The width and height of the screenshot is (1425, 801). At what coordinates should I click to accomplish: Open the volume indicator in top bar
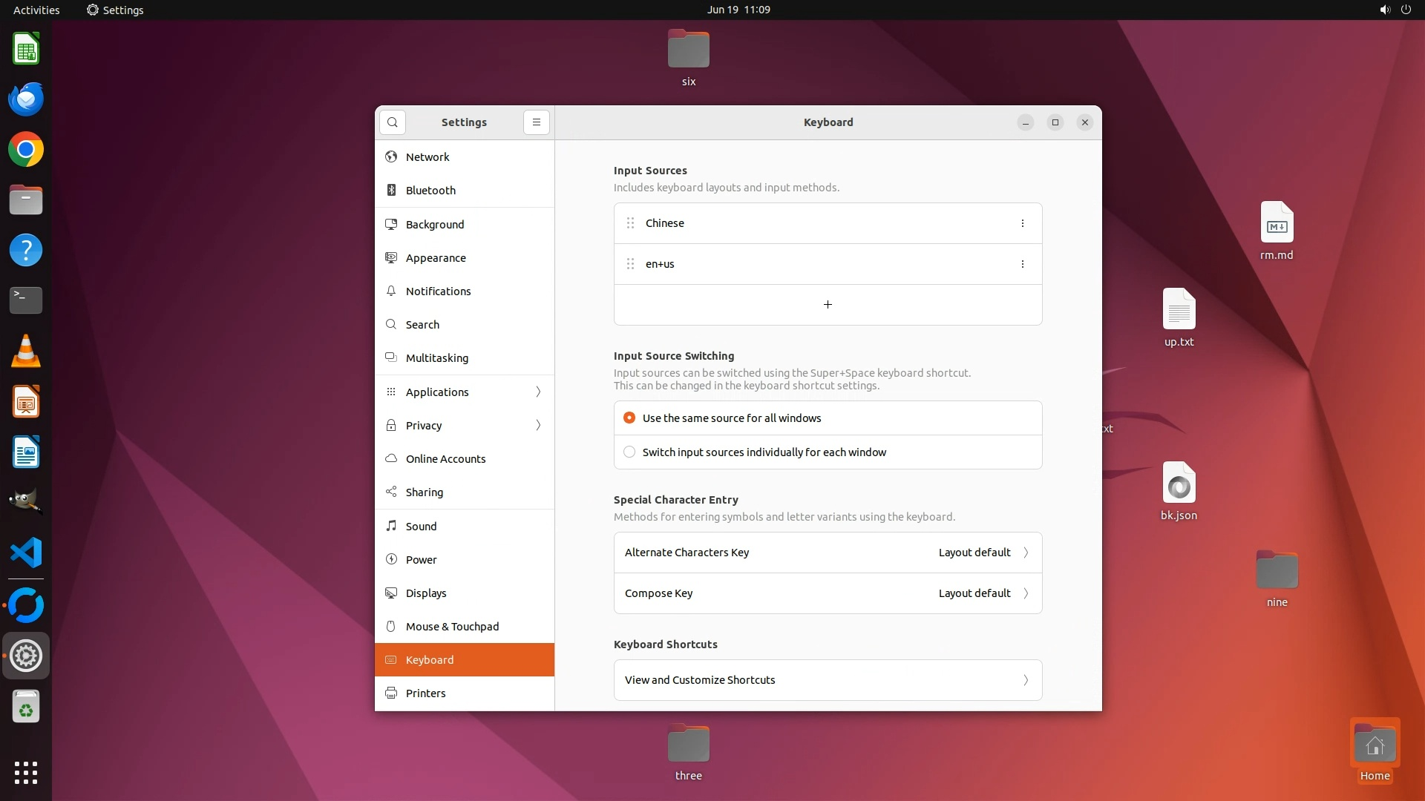coord(1384,10)
